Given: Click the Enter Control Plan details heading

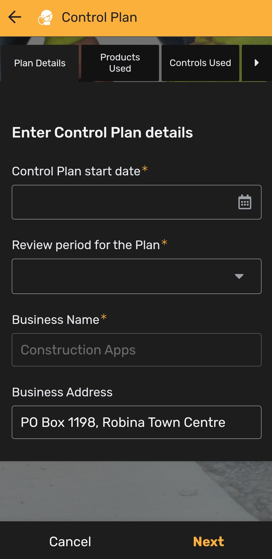Looking at the screenshot, I should 103,133.
